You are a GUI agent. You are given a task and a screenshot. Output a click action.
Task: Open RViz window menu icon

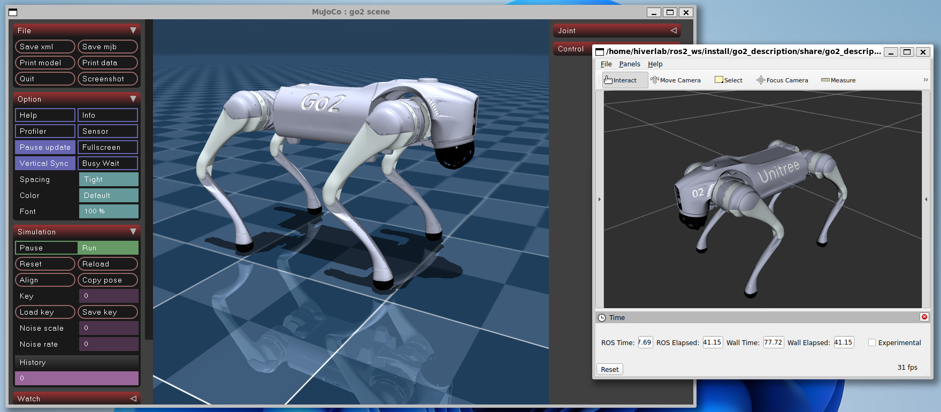pos(600,52)
